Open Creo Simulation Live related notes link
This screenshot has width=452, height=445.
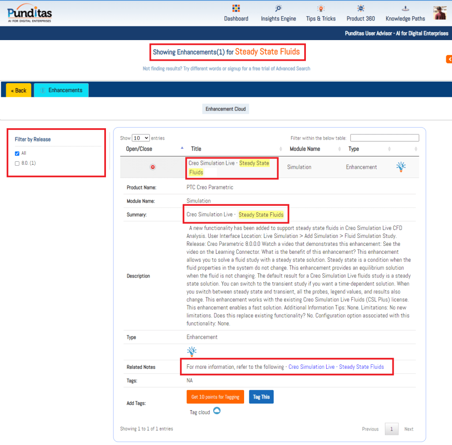(336, 367)
